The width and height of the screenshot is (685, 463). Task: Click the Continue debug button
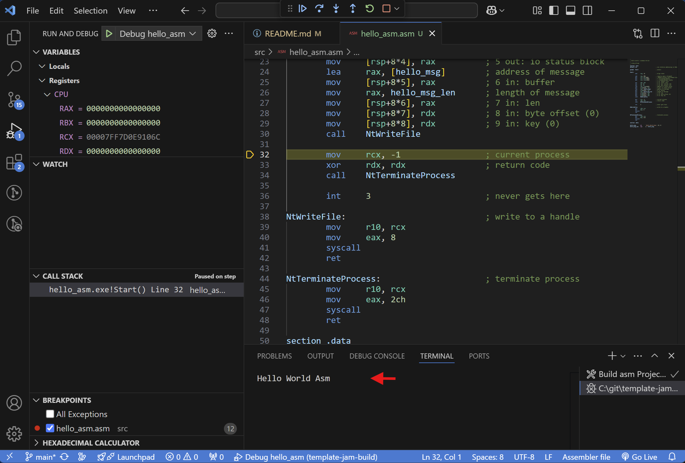tap(302, 9)
